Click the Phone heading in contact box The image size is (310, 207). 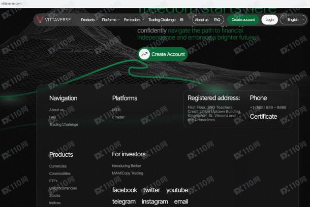(x=258, y=98)
